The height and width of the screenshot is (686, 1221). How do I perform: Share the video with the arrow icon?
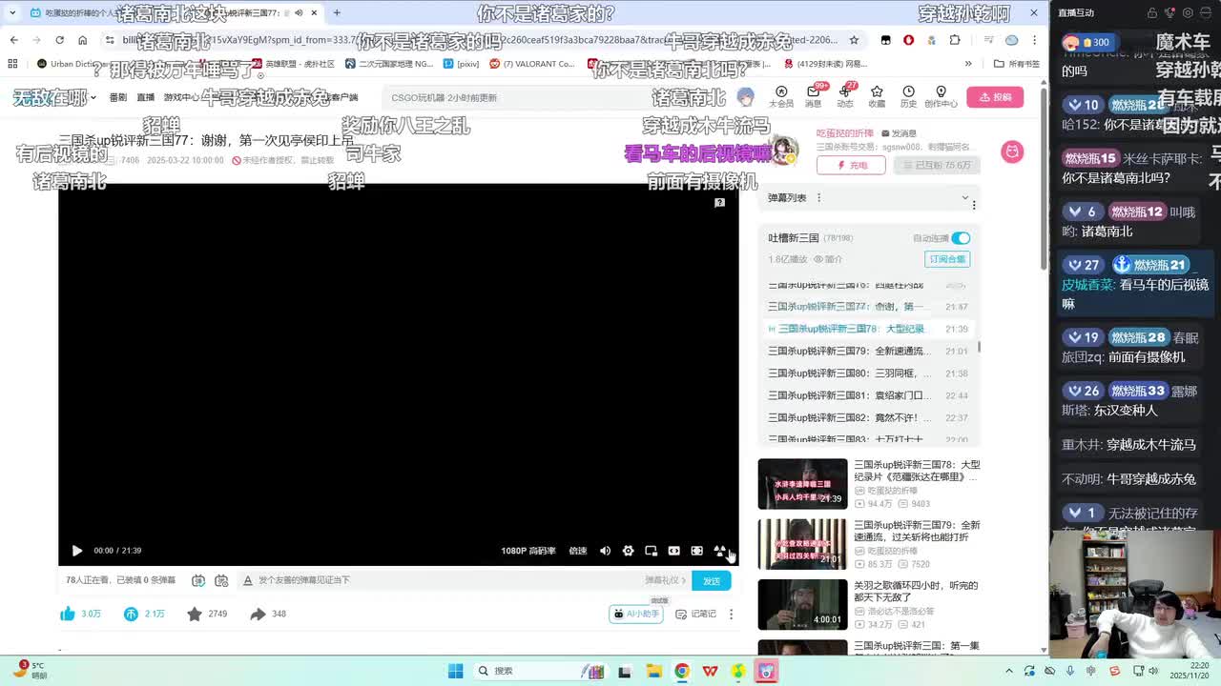click(x=258, y=614)
